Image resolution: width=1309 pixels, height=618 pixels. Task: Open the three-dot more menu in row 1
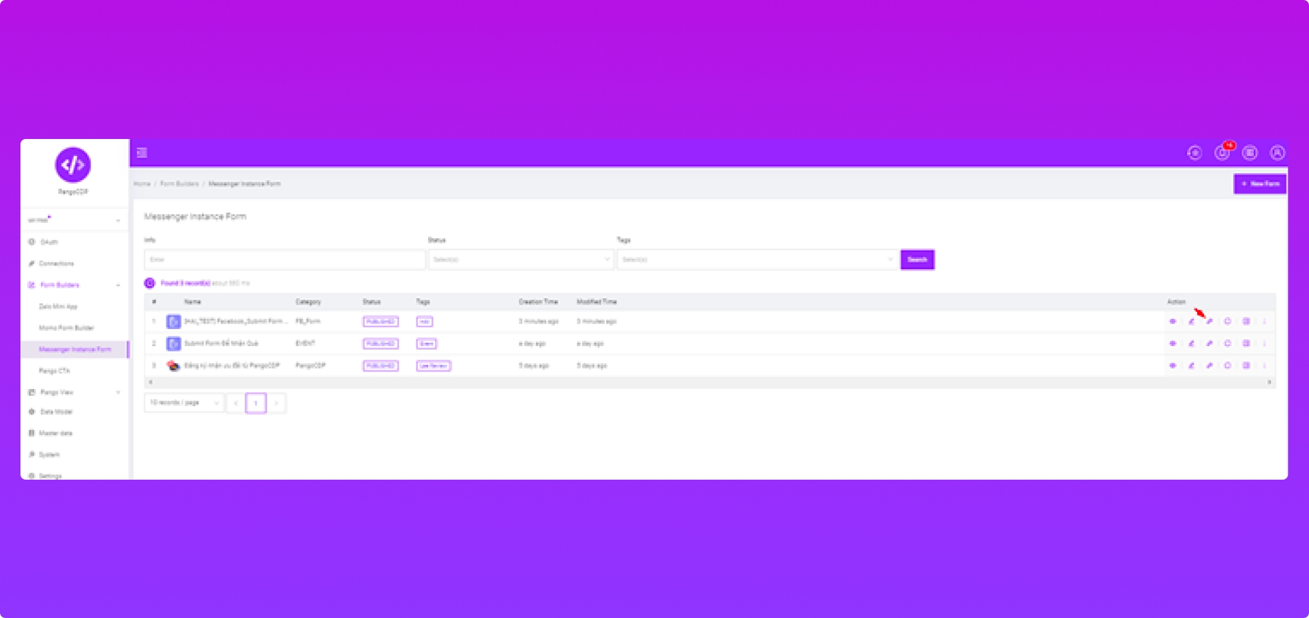pos(1264,322)
